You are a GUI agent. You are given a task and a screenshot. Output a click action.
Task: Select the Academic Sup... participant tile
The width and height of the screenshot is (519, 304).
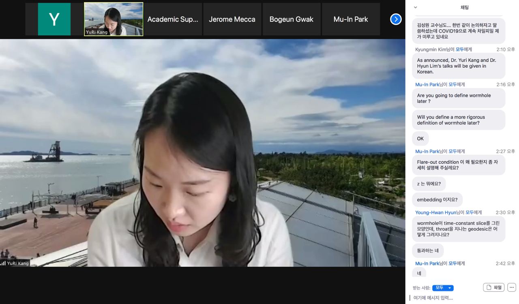point(173,19)
